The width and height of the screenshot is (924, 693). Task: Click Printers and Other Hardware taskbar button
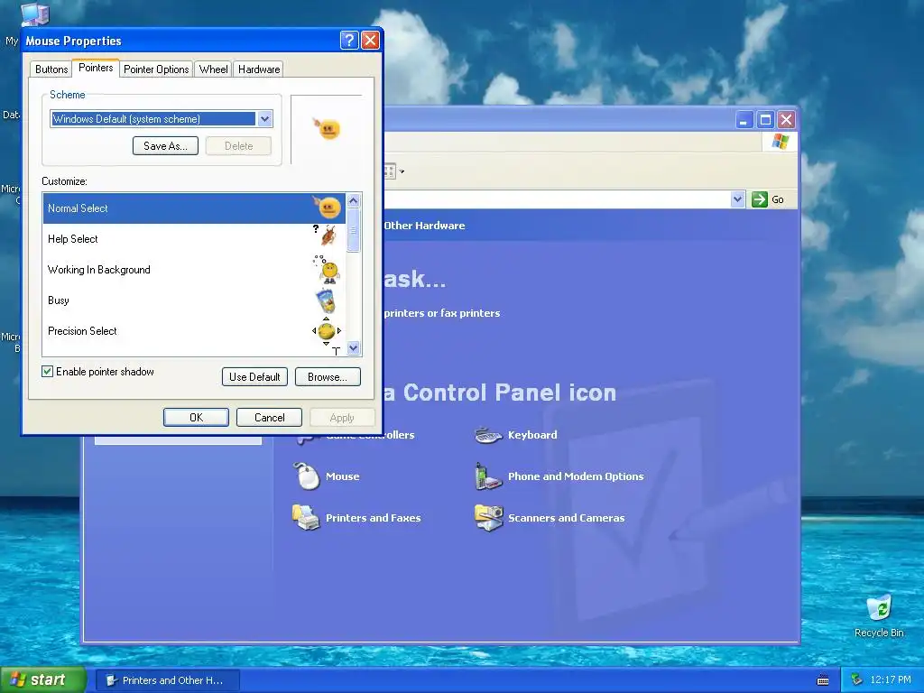(167, 680)
